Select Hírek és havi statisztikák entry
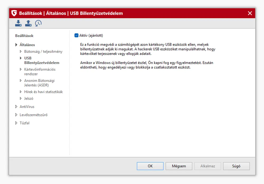 point(43,92)
